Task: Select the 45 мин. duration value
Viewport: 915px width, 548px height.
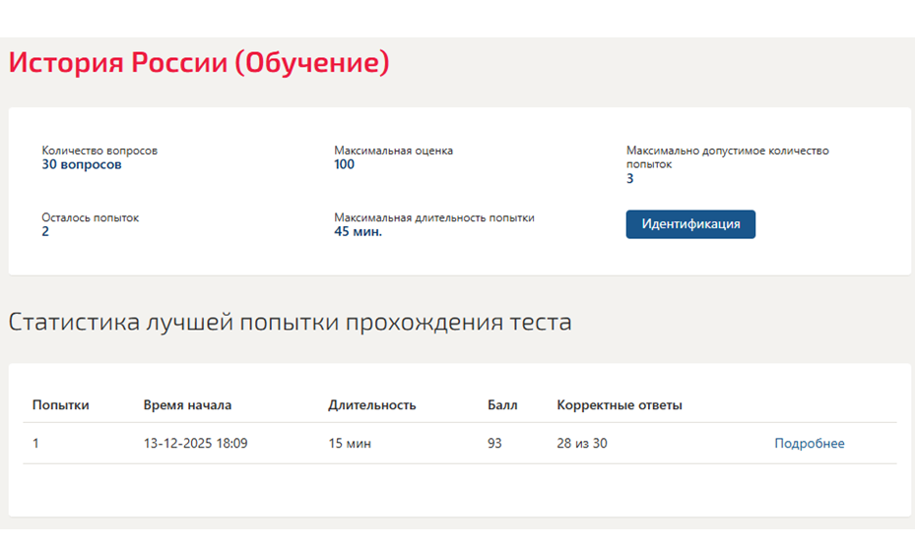Action: [358, 231]
